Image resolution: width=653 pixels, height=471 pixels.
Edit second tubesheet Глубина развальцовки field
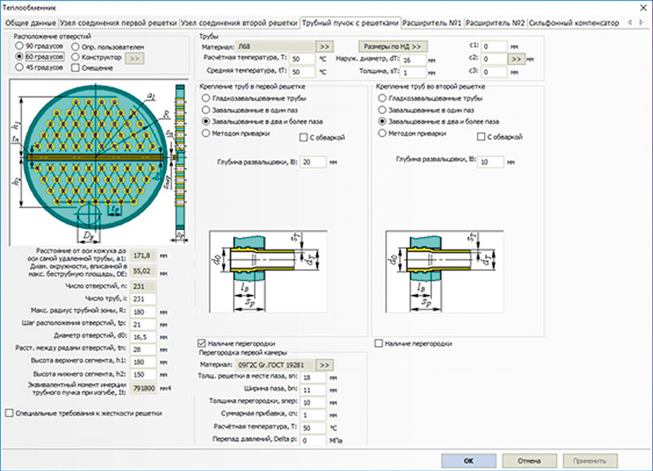tap(491, 162)
